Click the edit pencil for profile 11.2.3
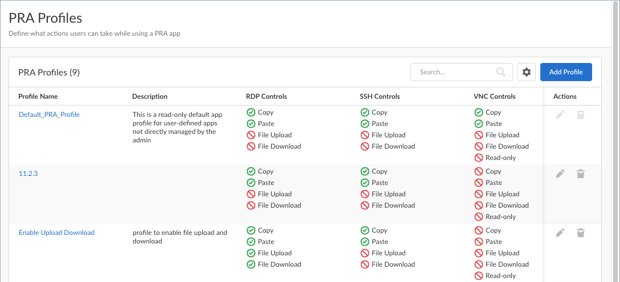The width and height of the screenshot is (620, 282). (x=560, y=174)
